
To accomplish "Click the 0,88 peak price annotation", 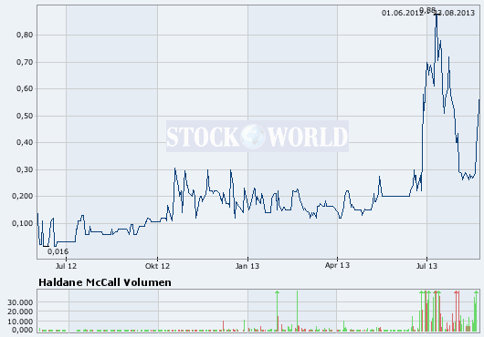I will tap(427, 10).
